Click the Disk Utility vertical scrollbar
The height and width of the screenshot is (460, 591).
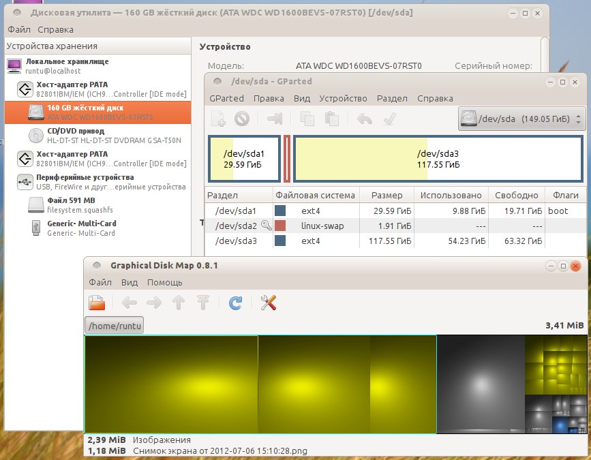coord(544,55)
